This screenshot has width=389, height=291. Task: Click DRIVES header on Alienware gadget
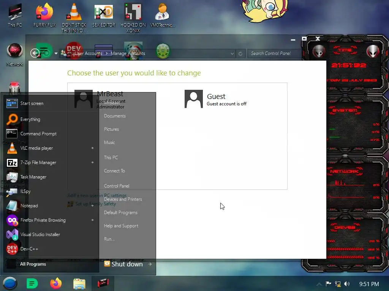[345, 227]
